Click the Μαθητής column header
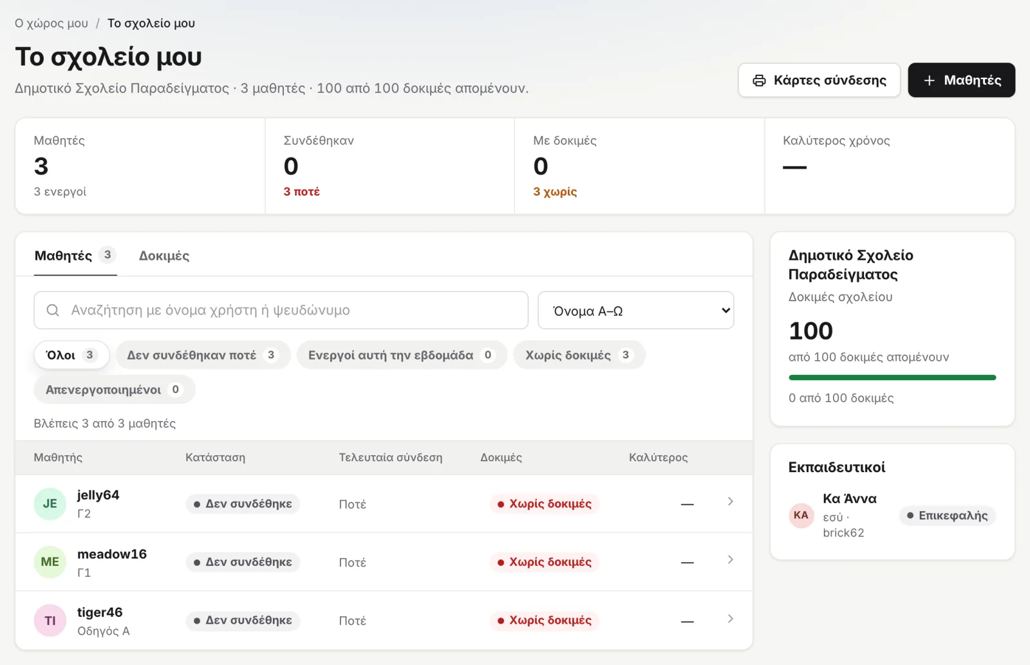Screen dimensions: 1030x665 (58, 457)
